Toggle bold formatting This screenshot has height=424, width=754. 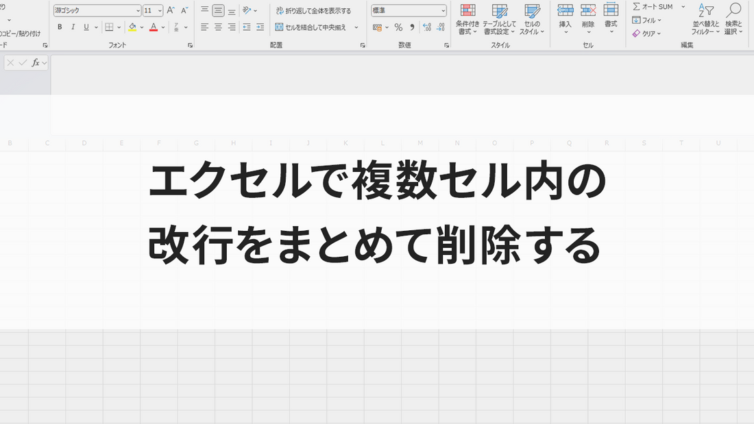pyautogui.click(x=60, y=26)
